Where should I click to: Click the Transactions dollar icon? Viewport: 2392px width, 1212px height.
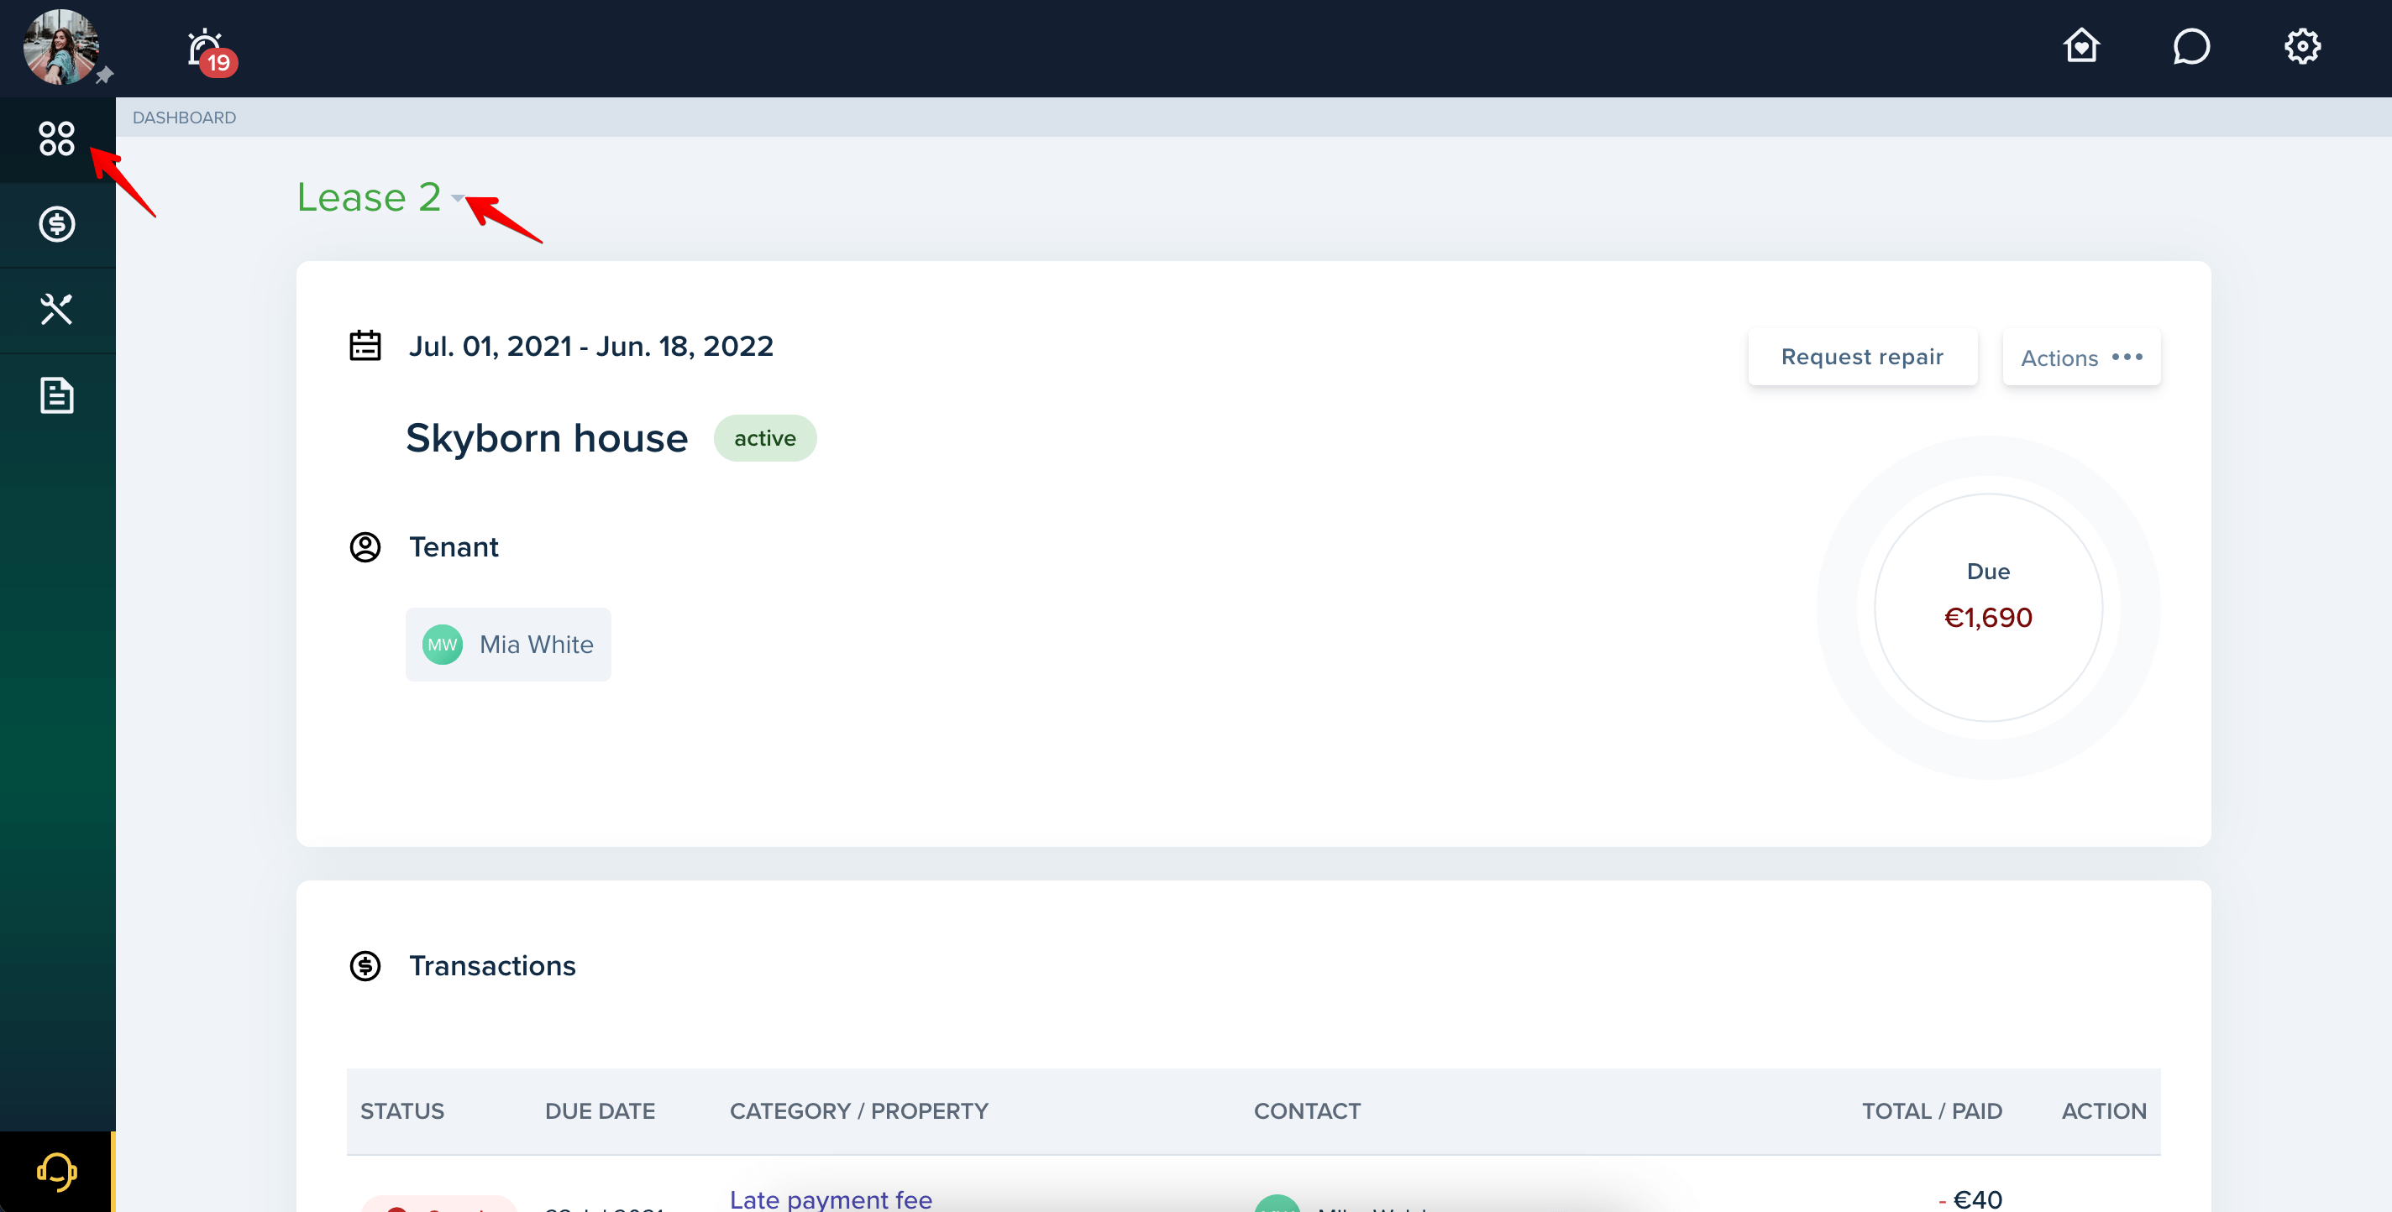pos(365,965)
